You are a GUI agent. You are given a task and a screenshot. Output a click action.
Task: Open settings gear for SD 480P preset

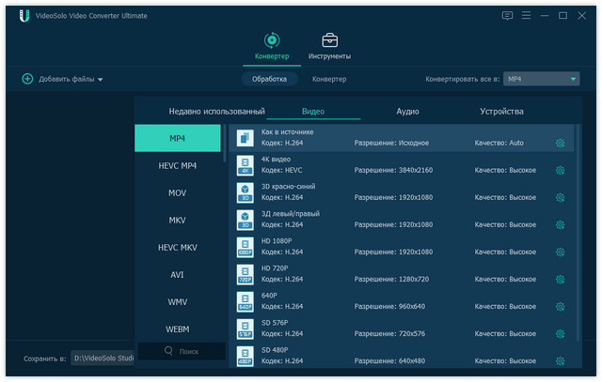(x=560, y=361)
